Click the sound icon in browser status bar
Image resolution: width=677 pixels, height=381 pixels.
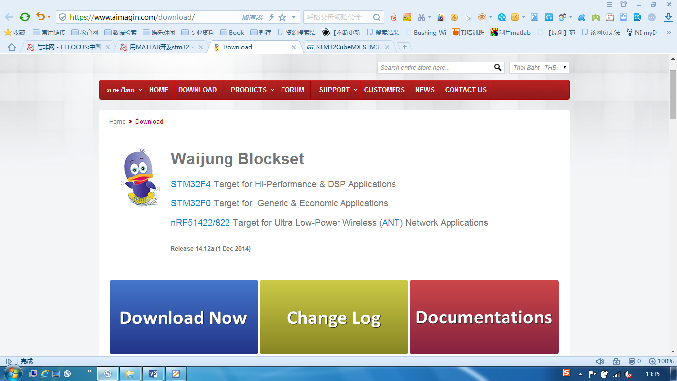pos(600,361)
